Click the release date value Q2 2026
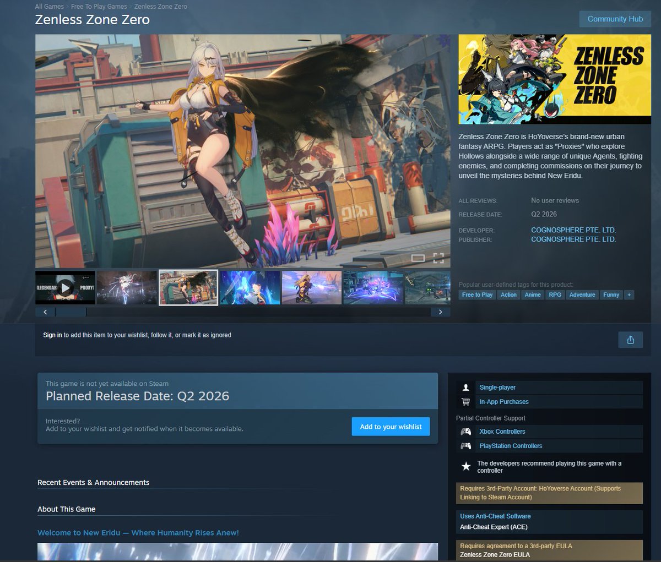Screen dimensions: 661x562 (544, 214)
